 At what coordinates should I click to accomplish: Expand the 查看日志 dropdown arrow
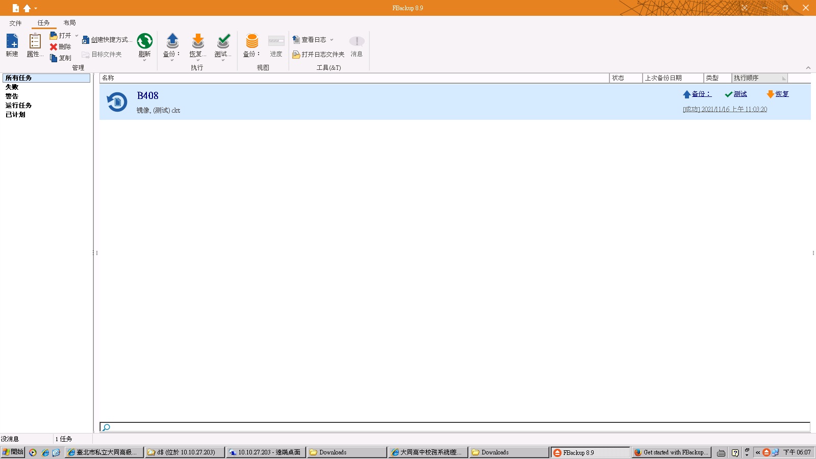(331, 40)
